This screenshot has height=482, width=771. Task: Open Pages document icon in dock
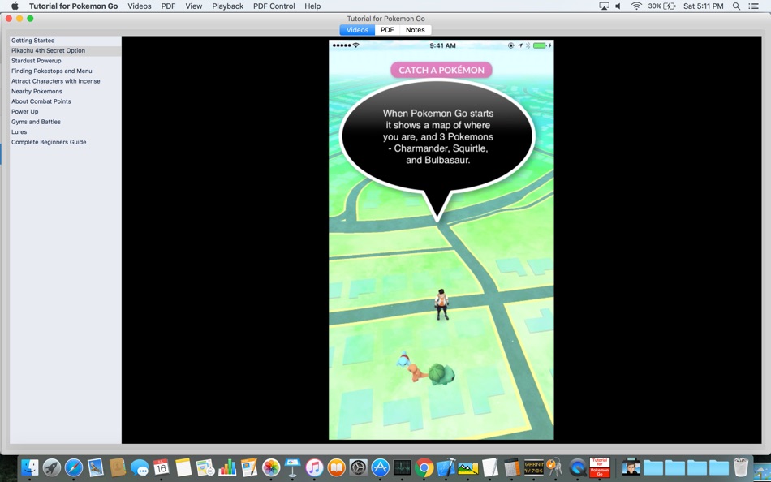pos(249,467)
